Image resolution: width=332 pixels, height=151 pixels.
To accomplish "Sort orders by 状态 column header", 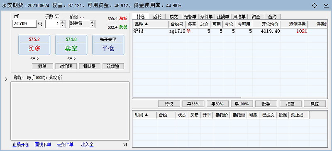I will 182,115.
